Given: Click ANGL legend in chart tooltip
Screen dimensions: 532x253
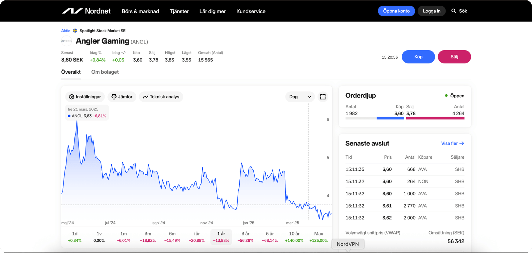Looking at the screenshot, I should 87,116.
